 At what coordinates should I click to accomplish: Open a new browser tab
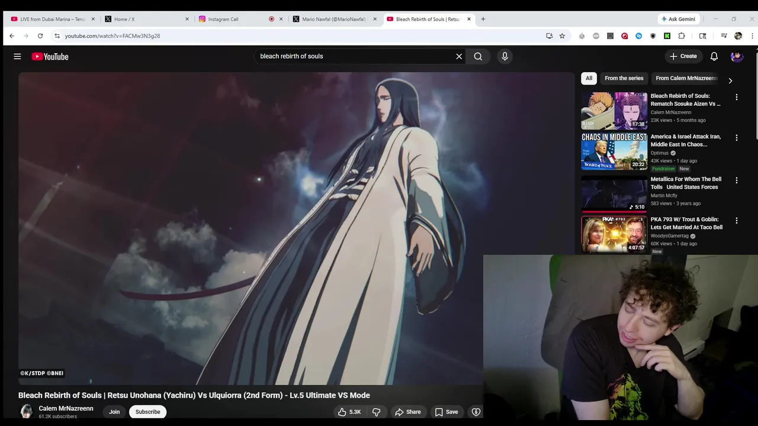click(483, 19)
